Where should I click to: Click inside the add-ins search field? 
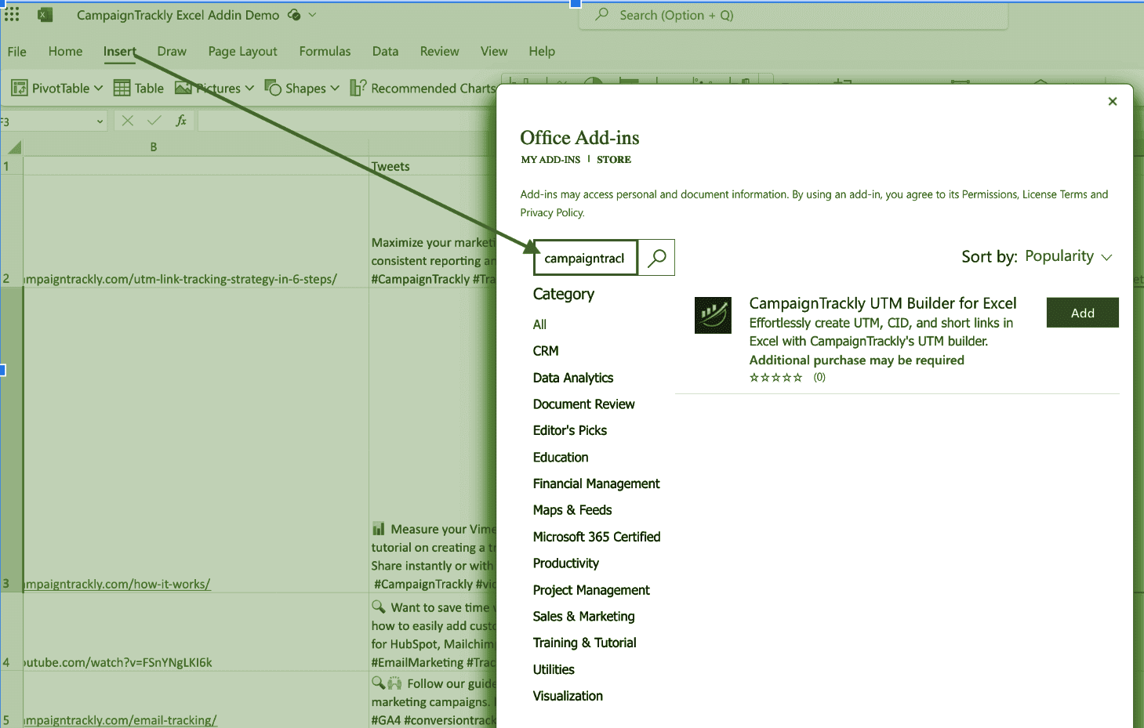[x=585, y=257]
